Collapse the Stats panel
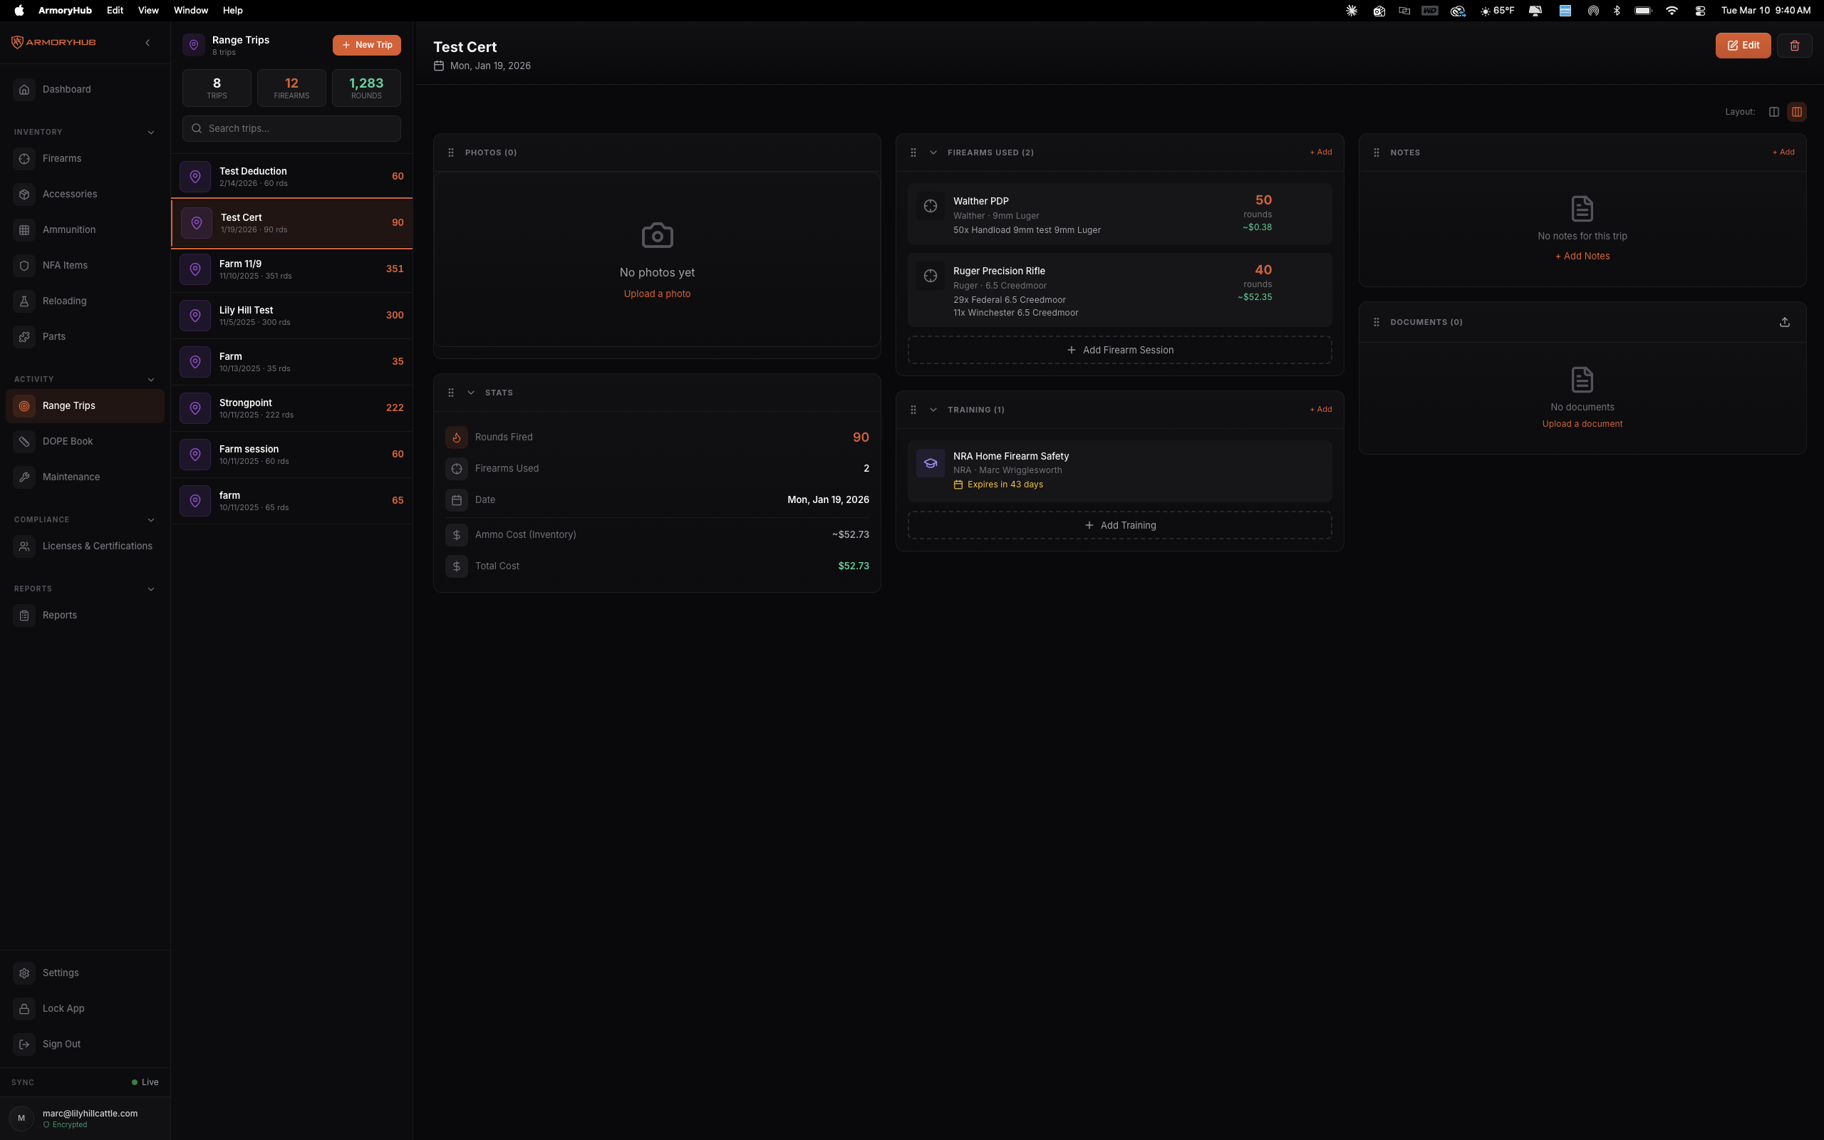This screenshot has width=1824, height=1140. point(471,392)
